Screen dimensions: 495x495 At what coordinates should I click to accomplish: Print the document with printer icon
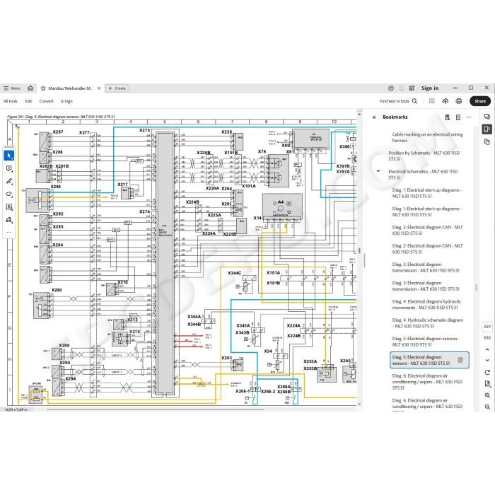coord(459,101)
